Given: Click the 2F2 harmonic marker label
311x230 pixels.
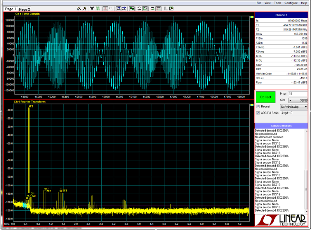Looking at the screenshot, I should pos(49,191).
